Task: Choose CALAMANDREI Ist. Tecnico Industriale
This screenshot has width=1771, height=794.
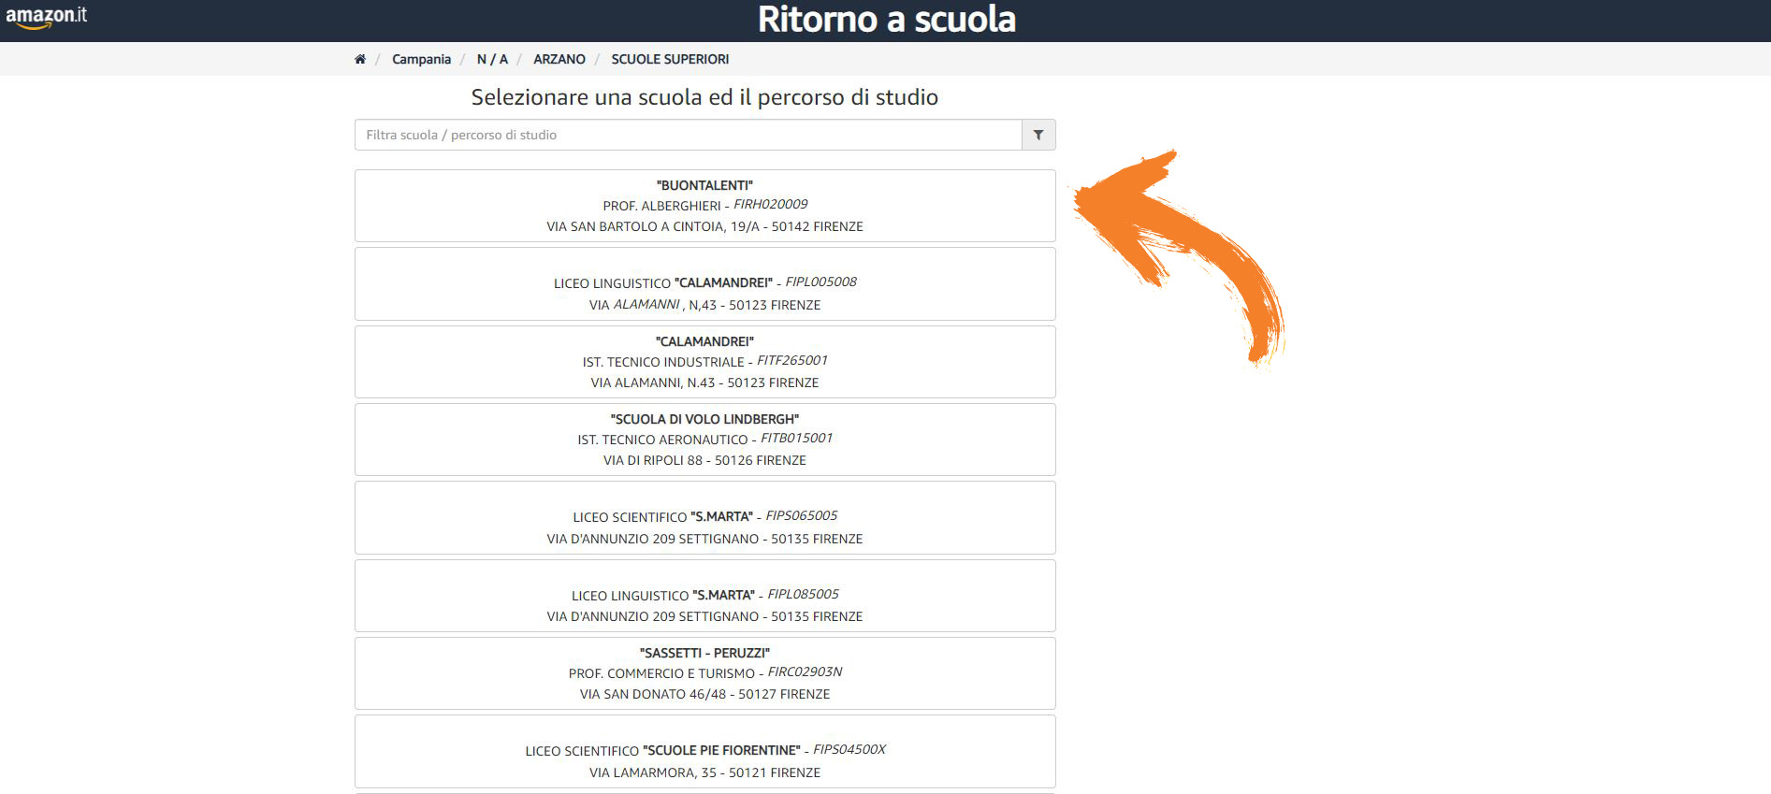Action: [704, 362]
